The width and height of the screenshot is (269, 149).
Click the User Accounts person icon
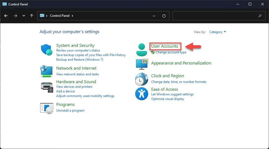click(141, 50)
